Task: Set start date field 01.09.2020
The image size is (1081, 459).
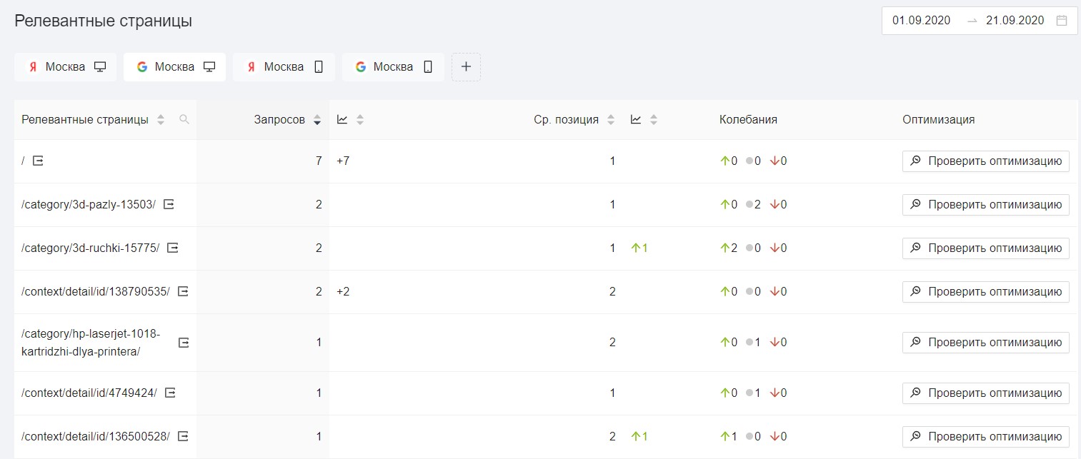Action: (922, 21)
